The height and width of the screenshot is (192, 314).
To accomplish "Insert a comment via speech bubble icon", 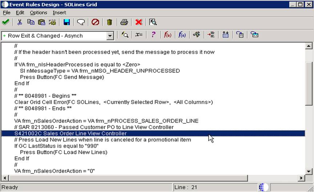I will point(81,22).
